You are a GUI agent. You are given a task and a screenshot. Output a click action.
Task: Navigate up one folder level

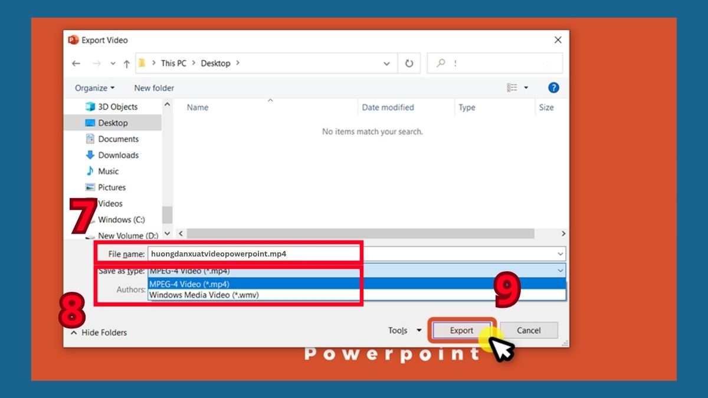coord(126,63)
